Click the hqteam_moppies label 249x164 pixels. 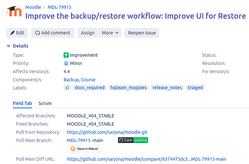pyautogui.click(x=129, y=88)
